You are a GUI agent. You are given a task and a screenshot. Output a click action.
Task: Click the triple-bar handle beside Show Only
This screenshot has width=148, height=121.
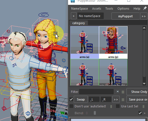[x=123, y=92]
